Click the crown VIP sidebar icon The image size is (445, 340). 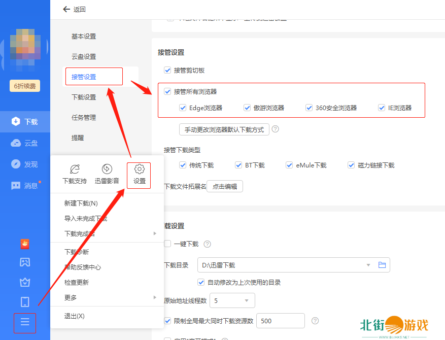(x=25, y=282)
